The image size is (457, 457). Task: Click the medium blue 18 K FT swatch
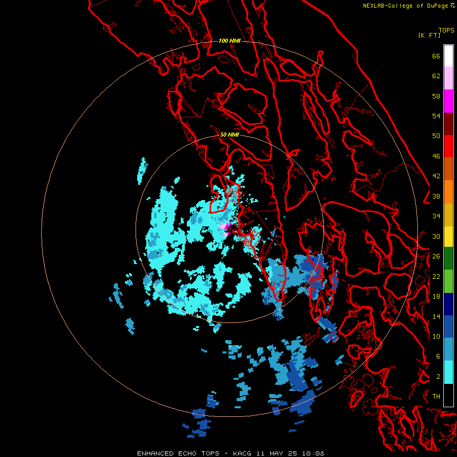(x=448, y=327)
